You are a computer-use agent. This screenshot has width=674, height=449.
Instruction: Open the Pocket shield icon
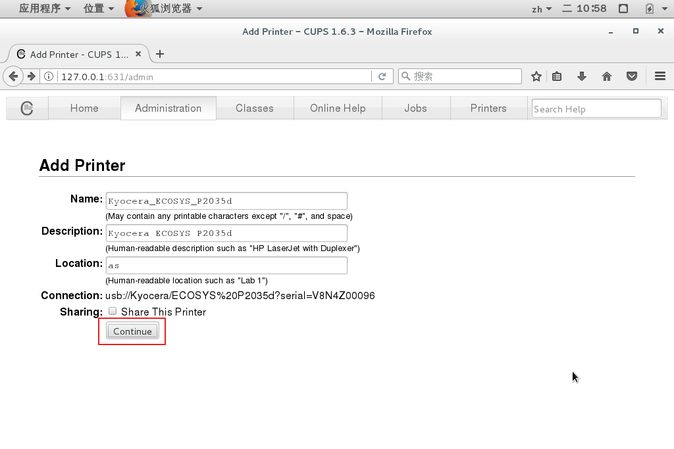(x=632, y=76)
